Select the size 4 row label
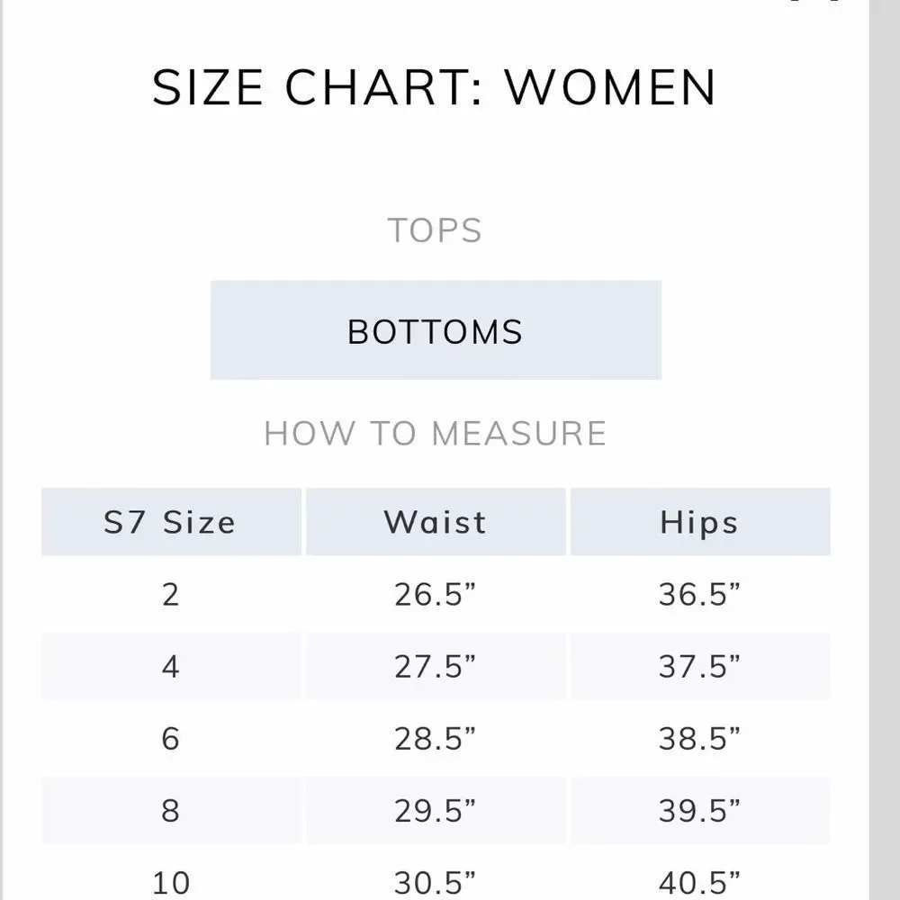Screen dimensions: 900x900 (170, 667)
